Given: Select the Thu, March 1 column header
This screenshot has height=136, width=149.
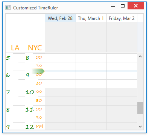Looking at the screenshot, I should pyautogui.click(x=91, y=18).
